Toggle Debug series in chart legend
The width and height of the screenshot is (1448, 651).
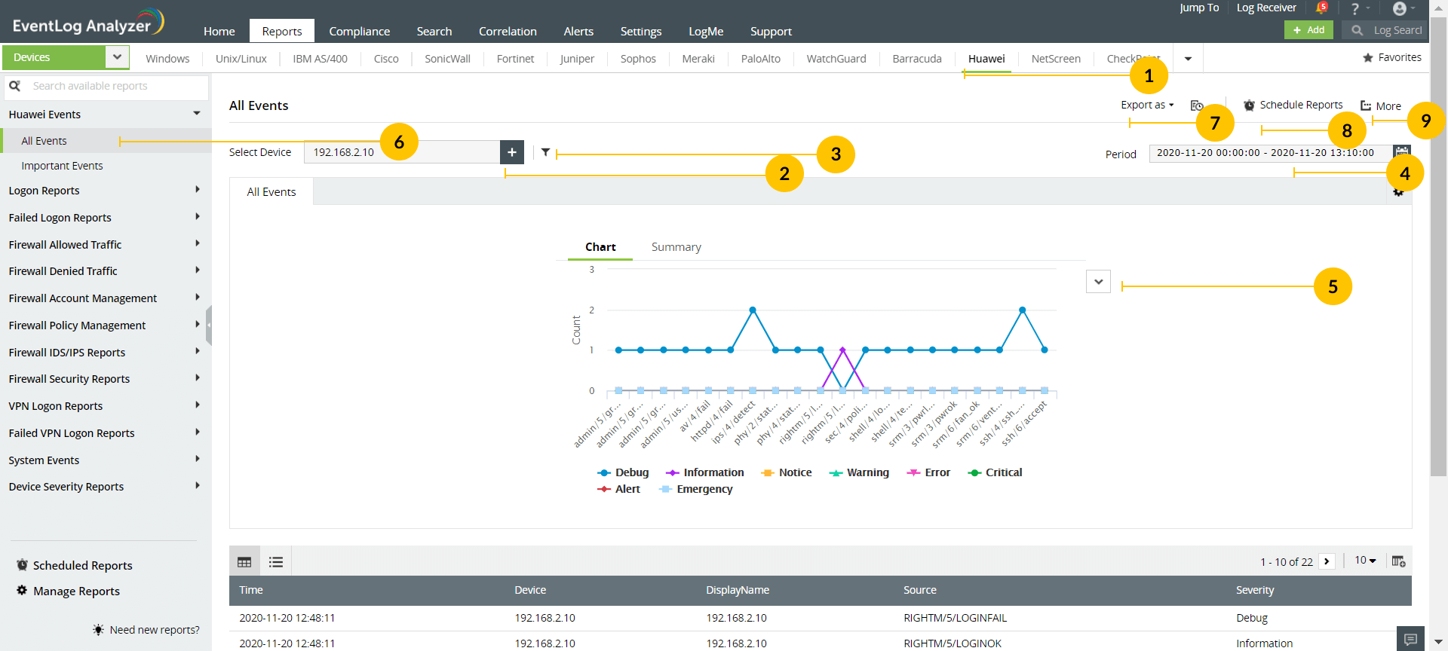[x=623, y=472]
